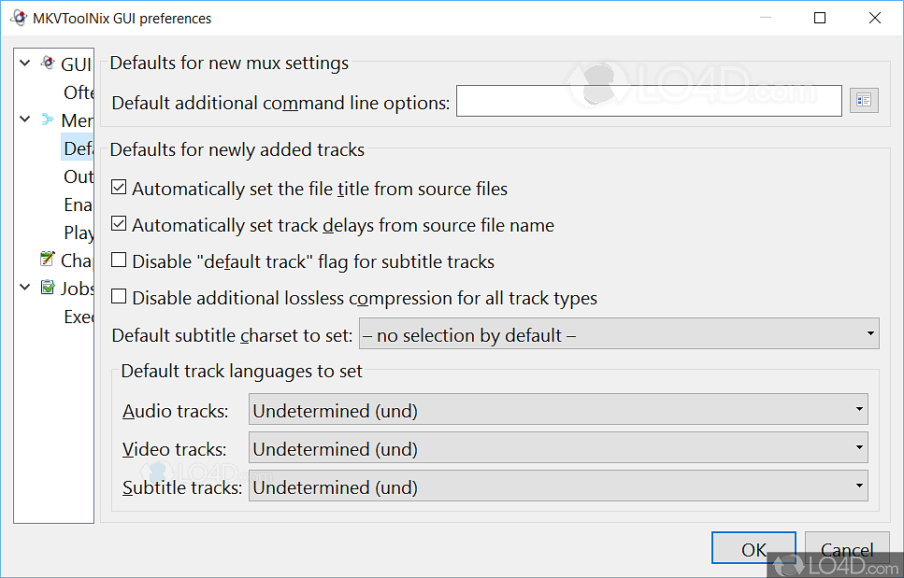Uncheck automatically set track delays option
904x578 pixels.
(x=119, y=225)
